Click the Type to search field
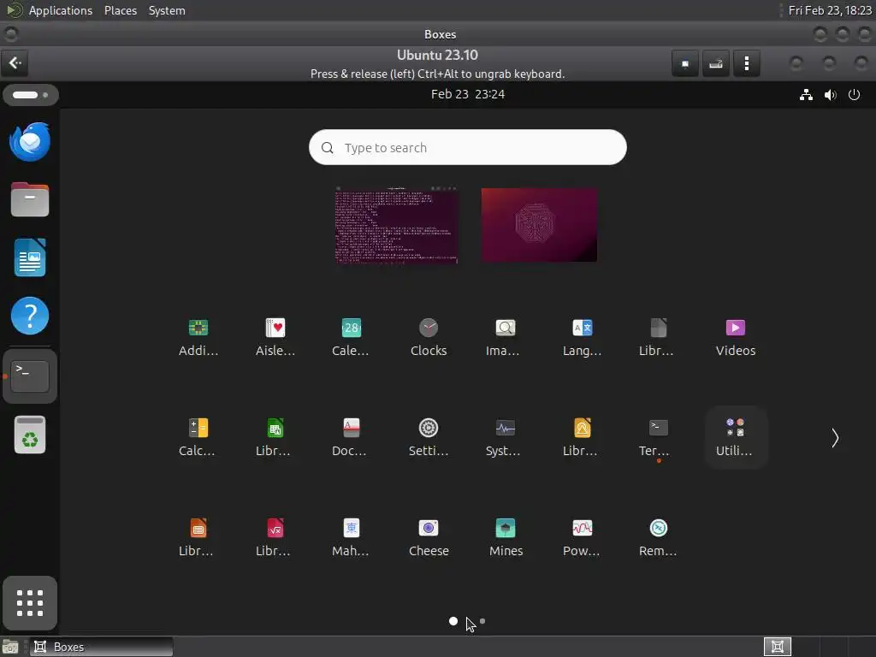Viewport: 876px width, 657px height. pos(468,147)
